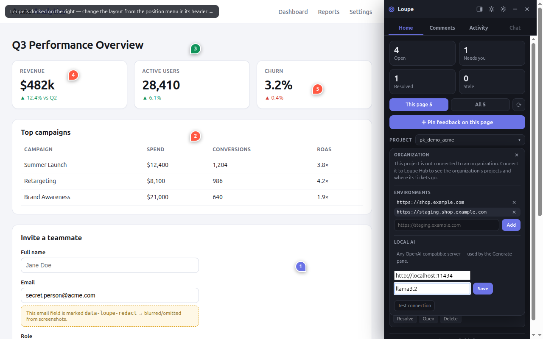Remove the https://staging.shop.example.com environment

coord(514,212)
